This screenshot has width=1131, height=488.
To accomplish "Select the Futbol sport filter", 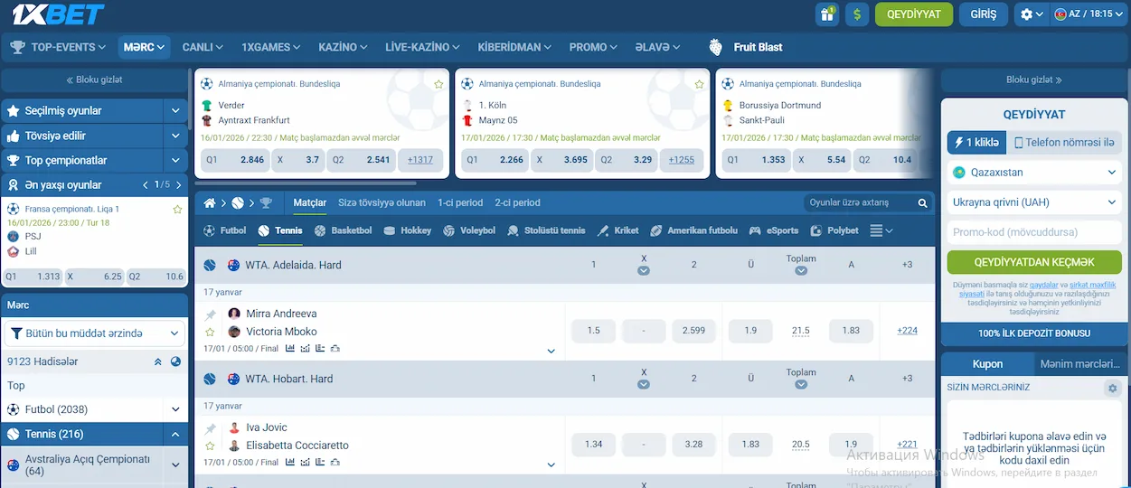I will (x=224, y=230).
